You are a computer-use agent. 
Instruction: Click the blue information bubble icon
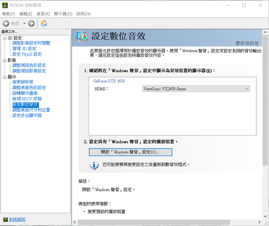94,165
